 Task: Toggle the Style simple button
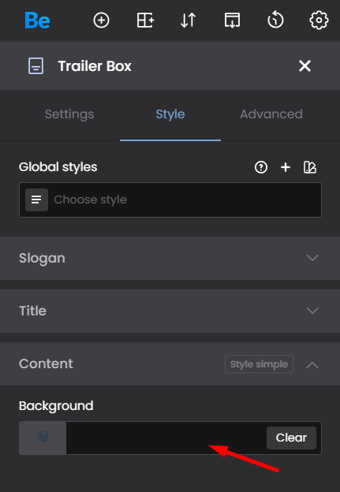259,364
